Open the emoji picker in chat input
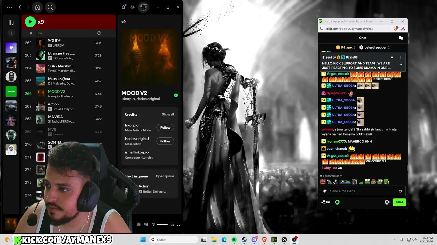Viewport: 437px width, 245px height. 400,191
